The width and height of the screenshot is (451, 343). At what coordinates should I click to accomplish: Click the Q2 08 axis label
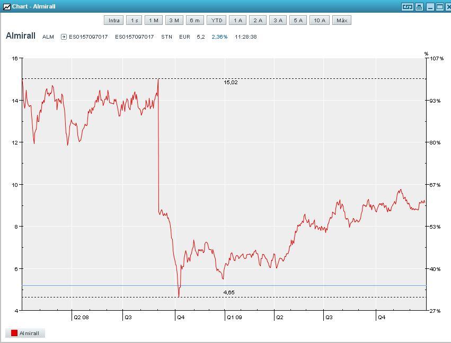pos(82,318)
